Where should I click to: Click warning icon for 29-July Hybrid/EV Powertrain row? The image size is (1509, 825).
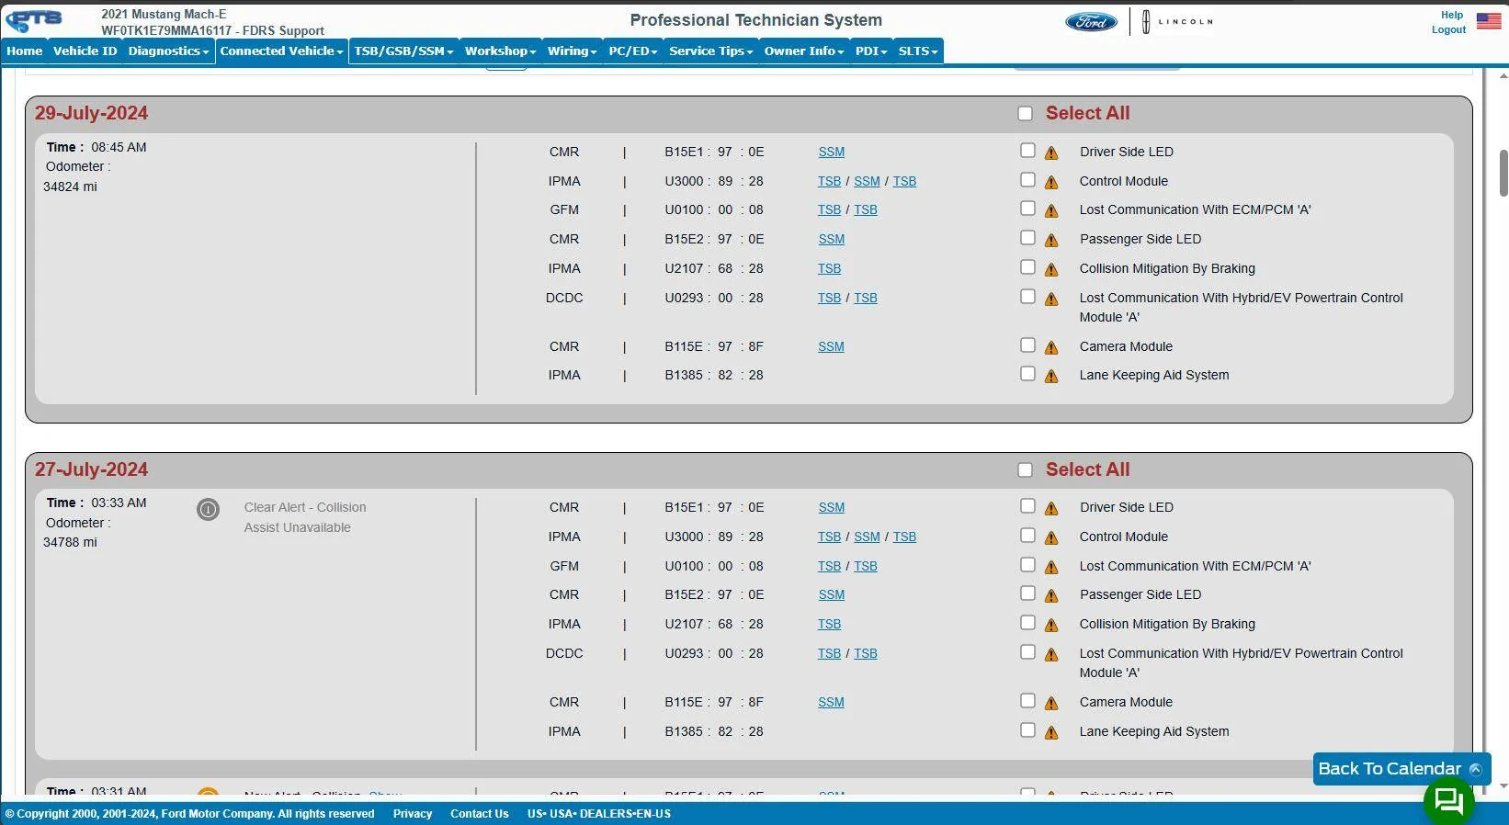(1051, 299)
